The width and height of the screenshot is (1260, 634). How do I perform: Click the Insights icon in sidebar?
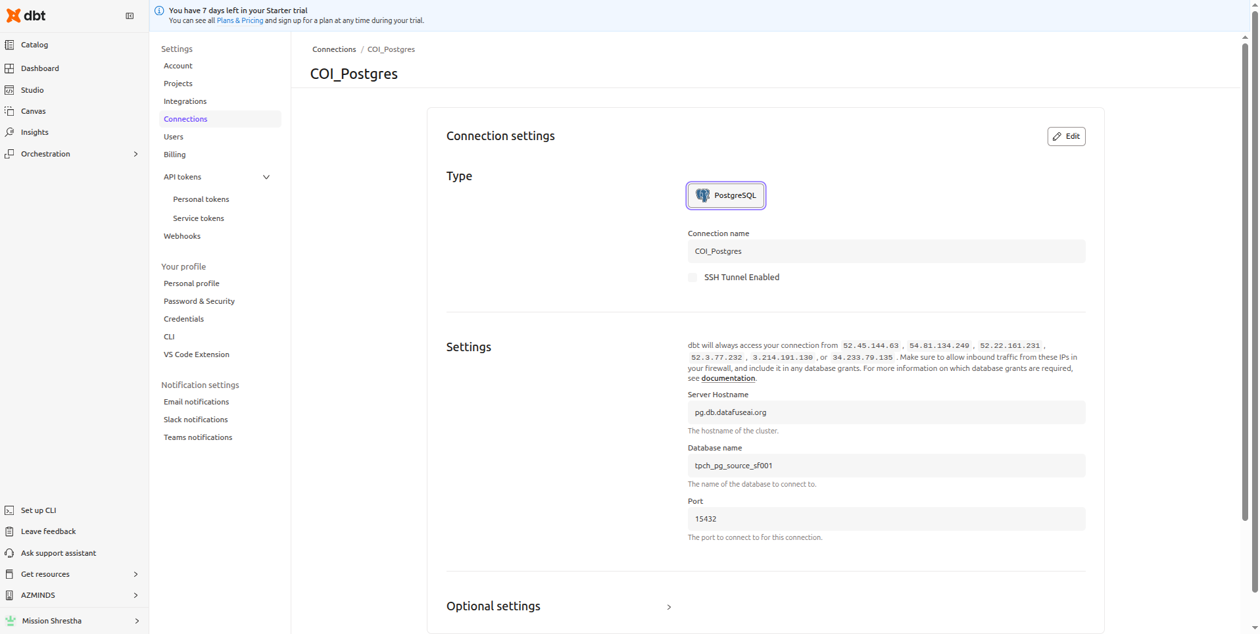coord(9,132)
